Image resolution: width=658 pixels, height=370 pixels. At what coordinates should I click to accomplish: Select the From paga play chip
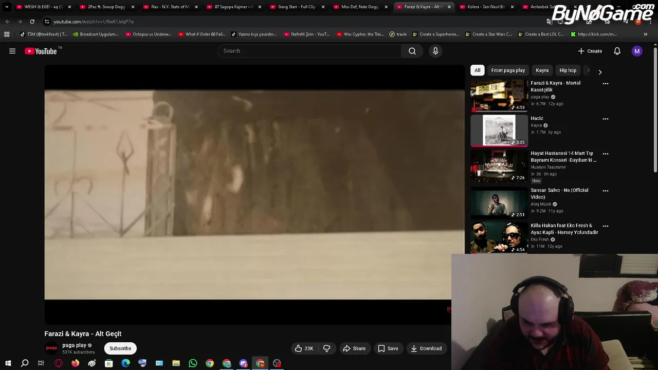coord(508,70)
